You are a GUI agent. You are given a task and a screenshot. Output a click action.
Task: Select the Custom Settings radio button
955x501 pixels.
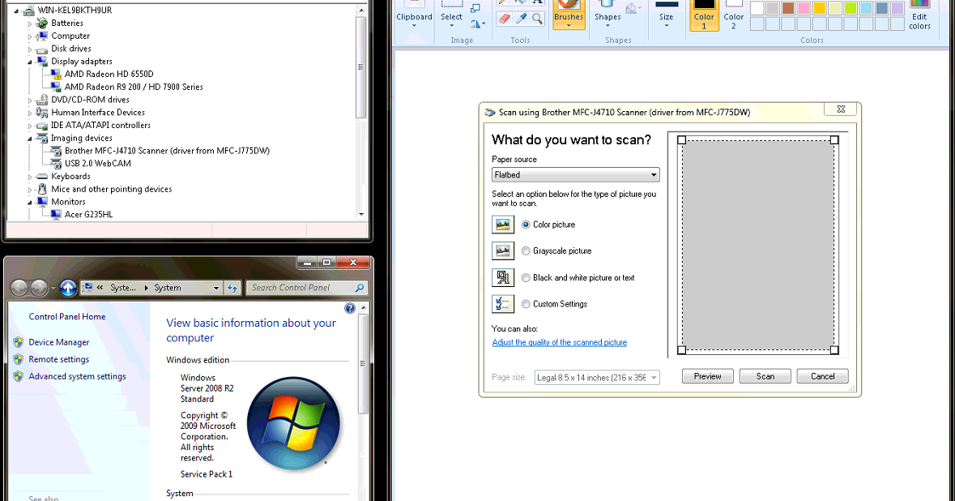526,304
